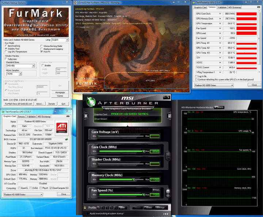Open MSI Giveaway tab in Sensors window
This screenshot has height=217, width=263.
tap(235, 7)
